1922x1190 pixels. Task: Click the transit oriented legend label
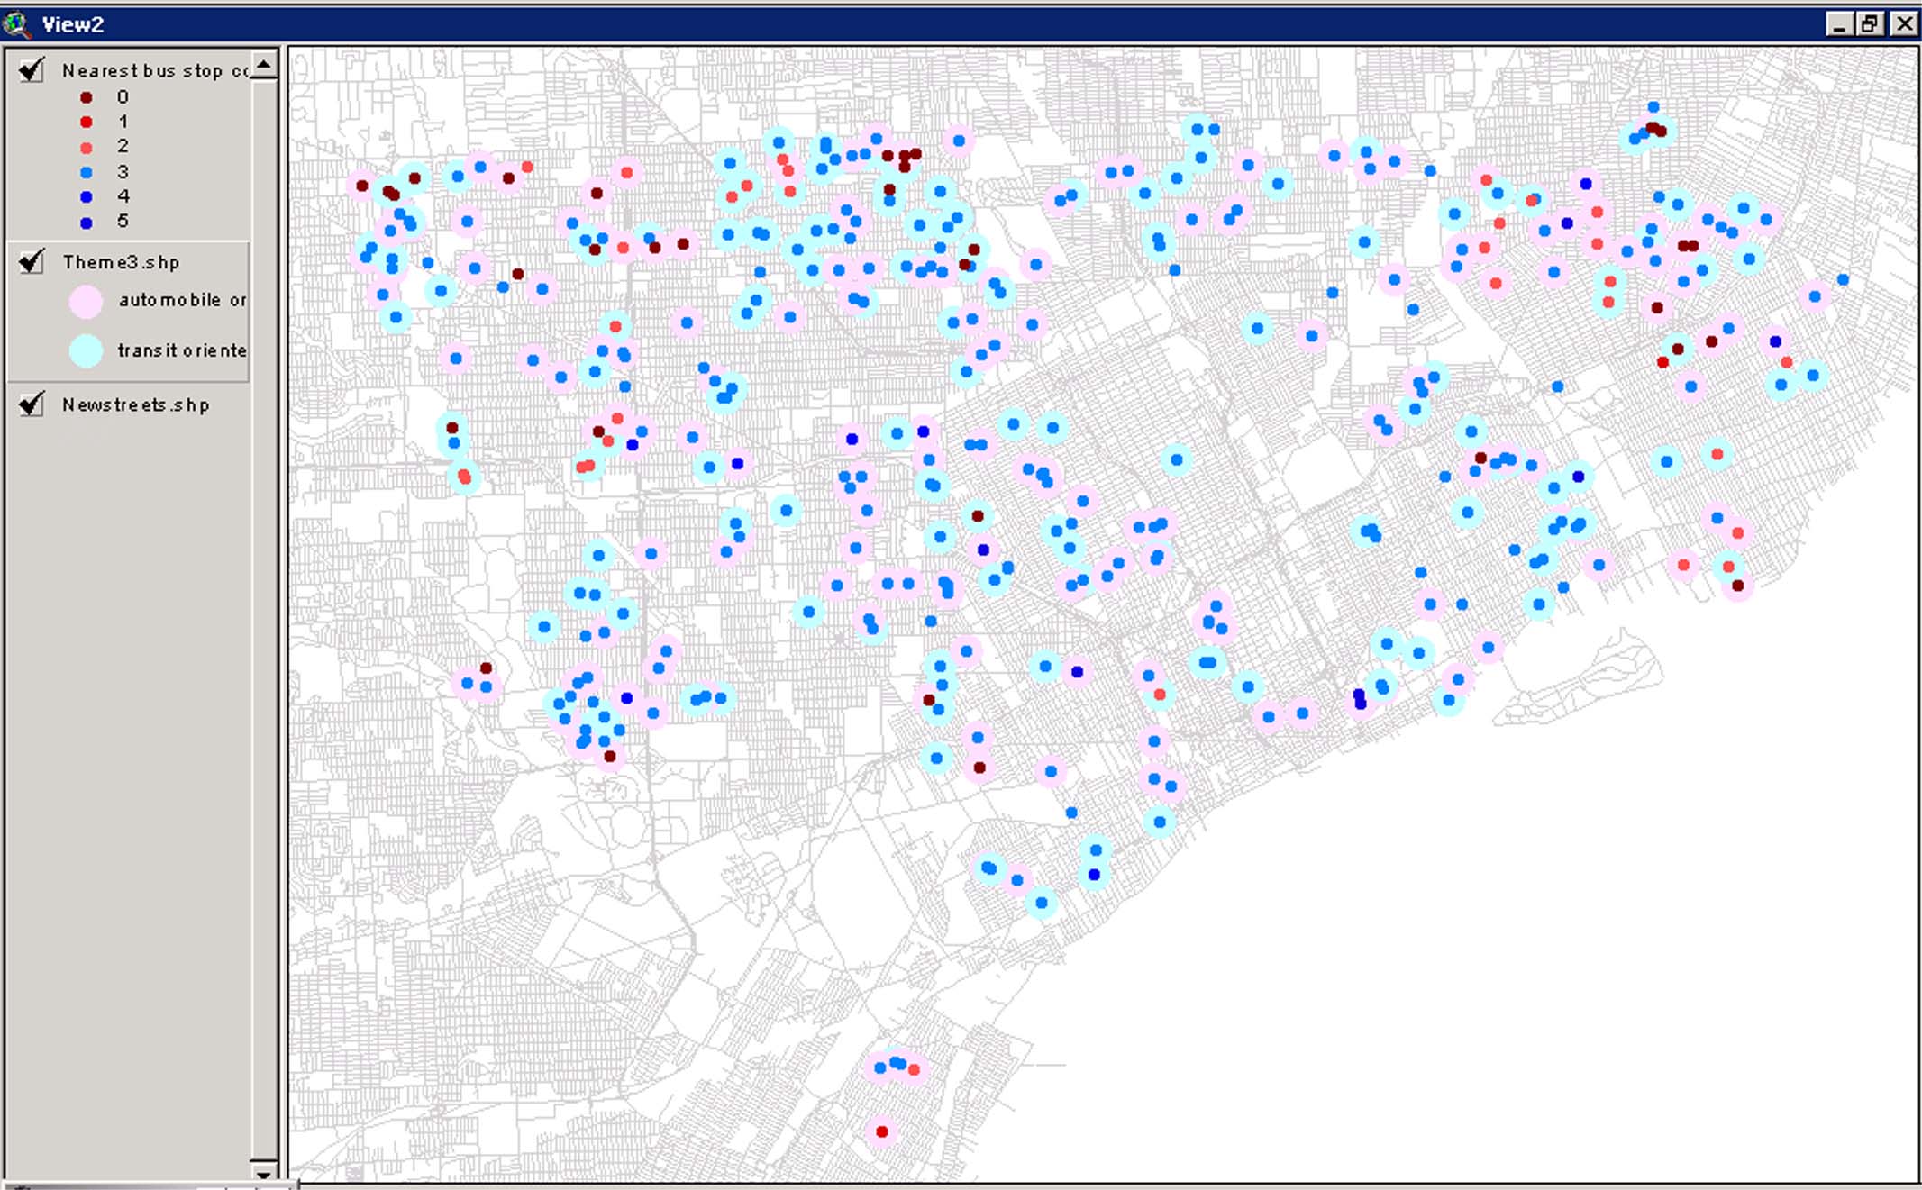click(181, 350)
